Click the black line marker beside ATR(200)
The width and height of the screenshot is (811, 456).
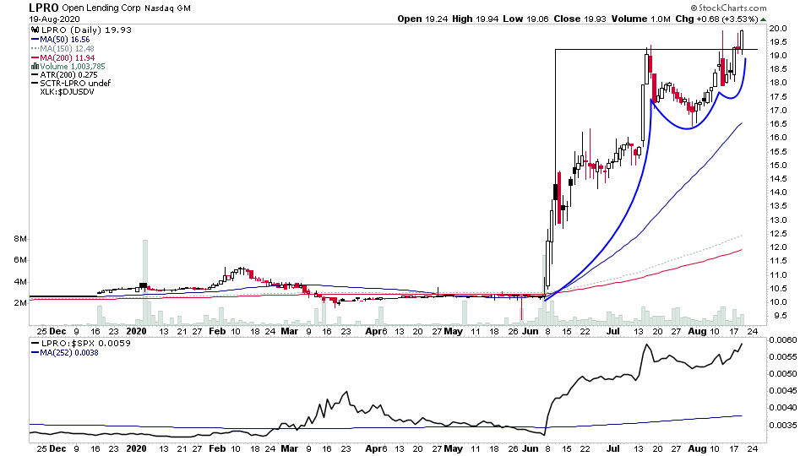tap(35, 75)
